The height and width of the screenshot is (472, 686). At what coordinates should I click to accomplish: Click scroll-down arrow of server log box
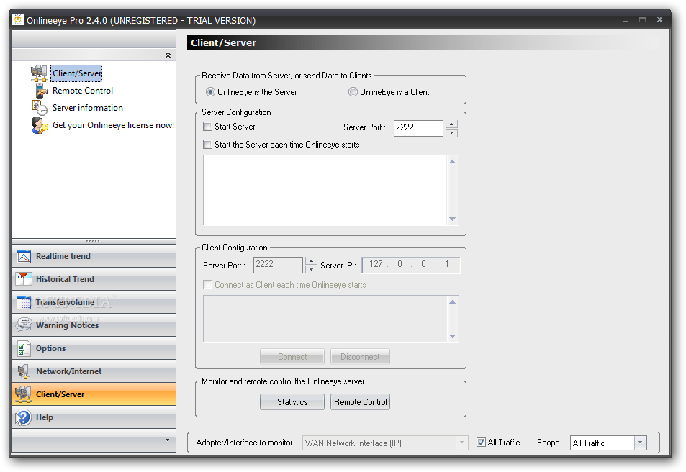452,219
